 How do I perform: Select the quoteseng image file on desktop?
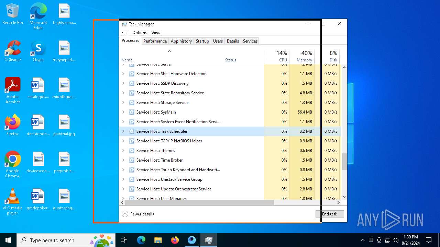[64, 200]
